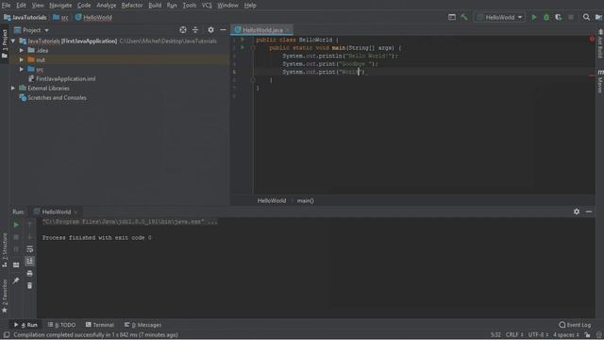Fold main method in gutter
Screen dimensions: 604x340
pos(253,48)
